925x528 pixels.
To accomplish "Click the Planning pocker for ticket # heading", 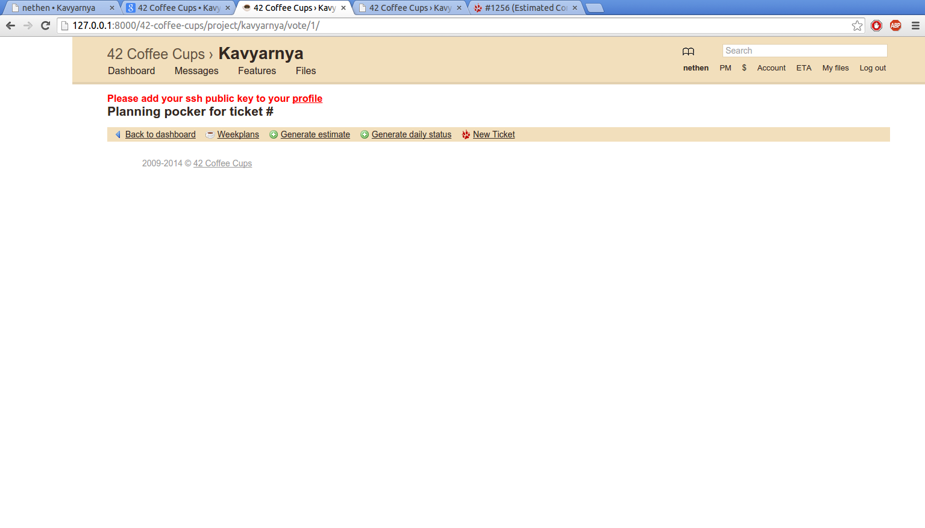I will click(x=190, y=112).
